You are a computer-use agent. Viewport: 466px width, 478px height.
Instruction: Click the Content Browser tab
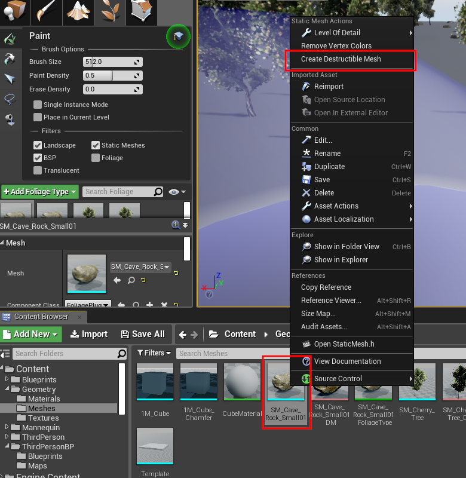(x=43, y=317)
